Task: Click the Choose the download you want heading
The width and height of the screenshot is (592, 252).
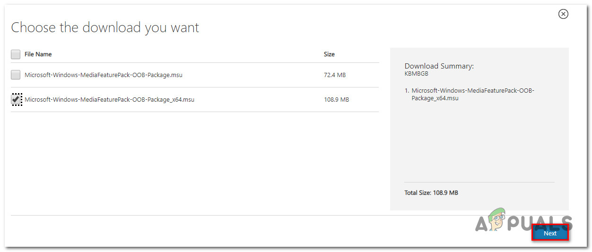Action: pos(105,27)
